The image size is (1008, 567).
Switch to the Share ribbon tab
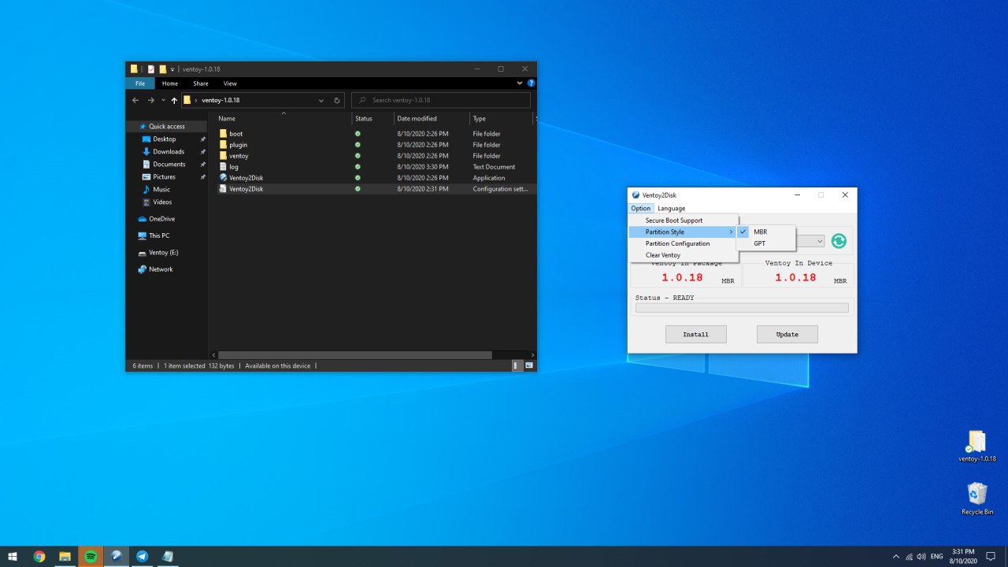point(201,83)
